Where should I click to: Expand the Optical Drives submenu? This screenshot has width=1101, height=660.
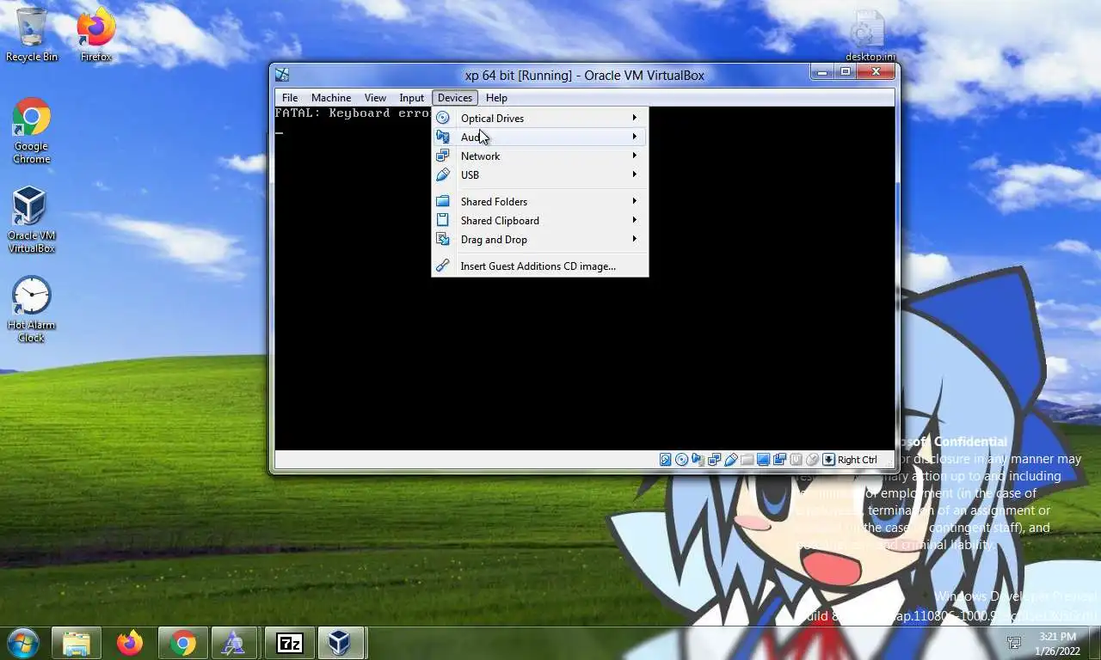(x=539, y=118)
